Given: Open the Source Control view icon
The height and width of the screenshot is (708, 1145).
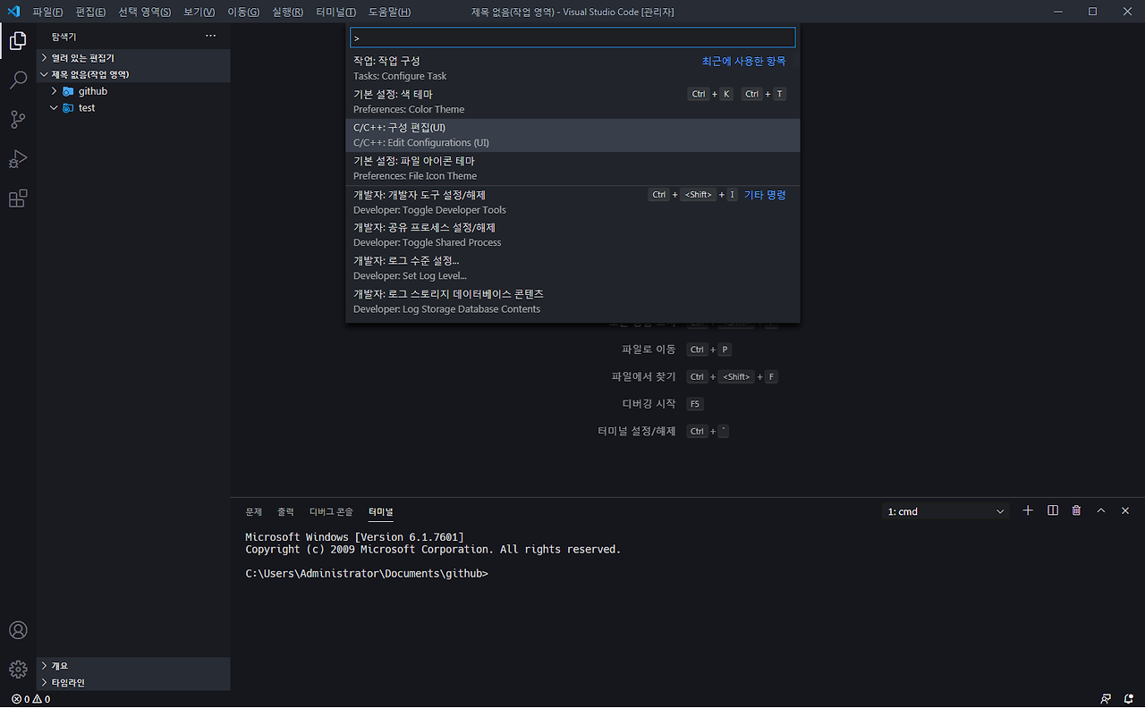Looking at the screenshot, I should [18, 120].
